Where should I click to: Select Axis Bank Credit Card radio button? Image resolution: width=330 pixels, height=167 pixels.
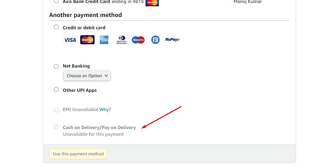coord(56,1)
